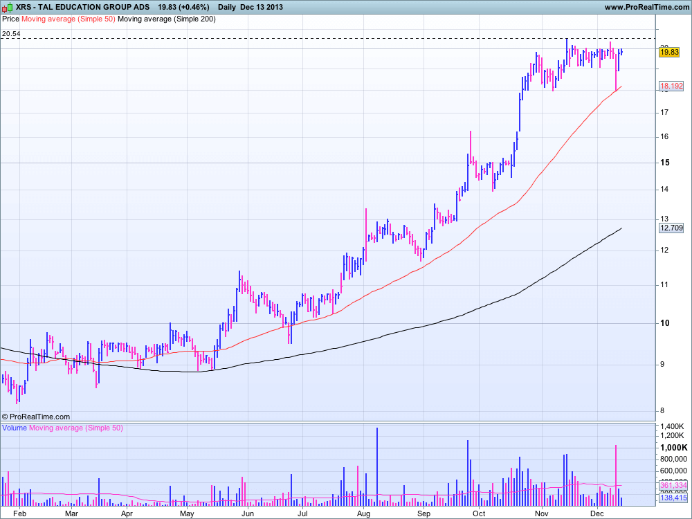Click the 361,334 volume average tag
Screen dimensions: 692x519
(673, 486)
